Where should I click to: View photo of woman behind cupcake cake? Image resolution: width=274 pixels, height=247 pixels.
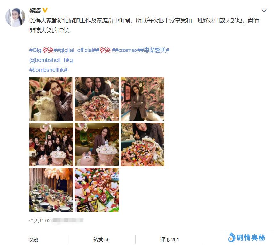pyautogui.click(x=97, y=145)
